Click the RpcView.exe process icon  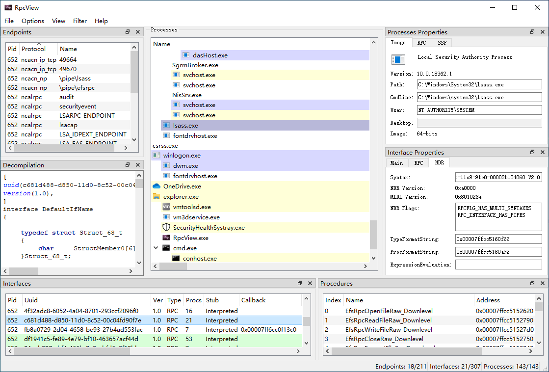coord(166,238)
